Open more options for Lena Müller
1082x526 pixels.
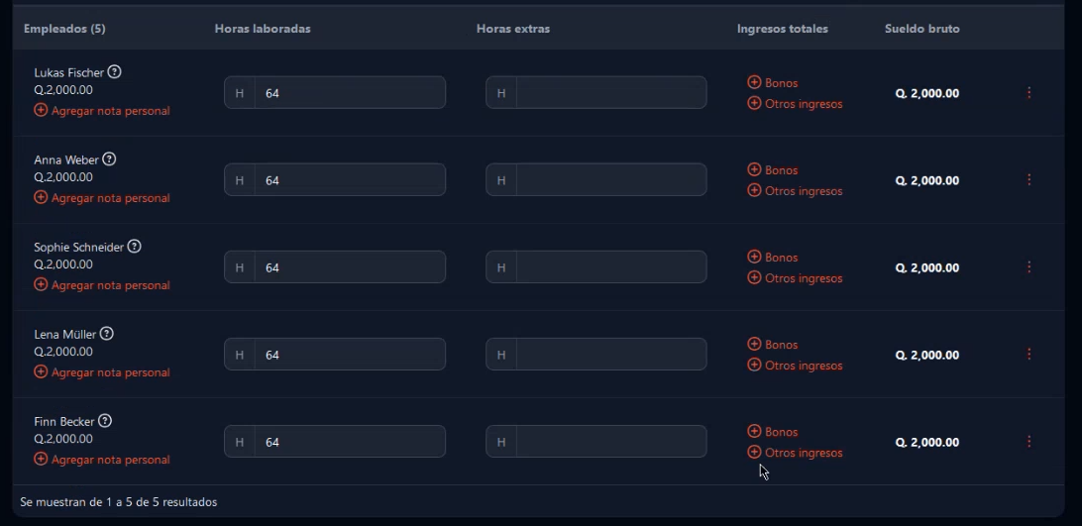pos(1028,354)
